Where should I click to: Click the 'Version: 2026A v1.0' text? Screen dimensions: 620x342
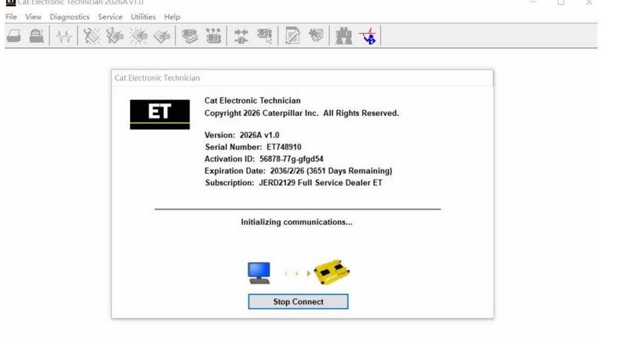(242, 135)
